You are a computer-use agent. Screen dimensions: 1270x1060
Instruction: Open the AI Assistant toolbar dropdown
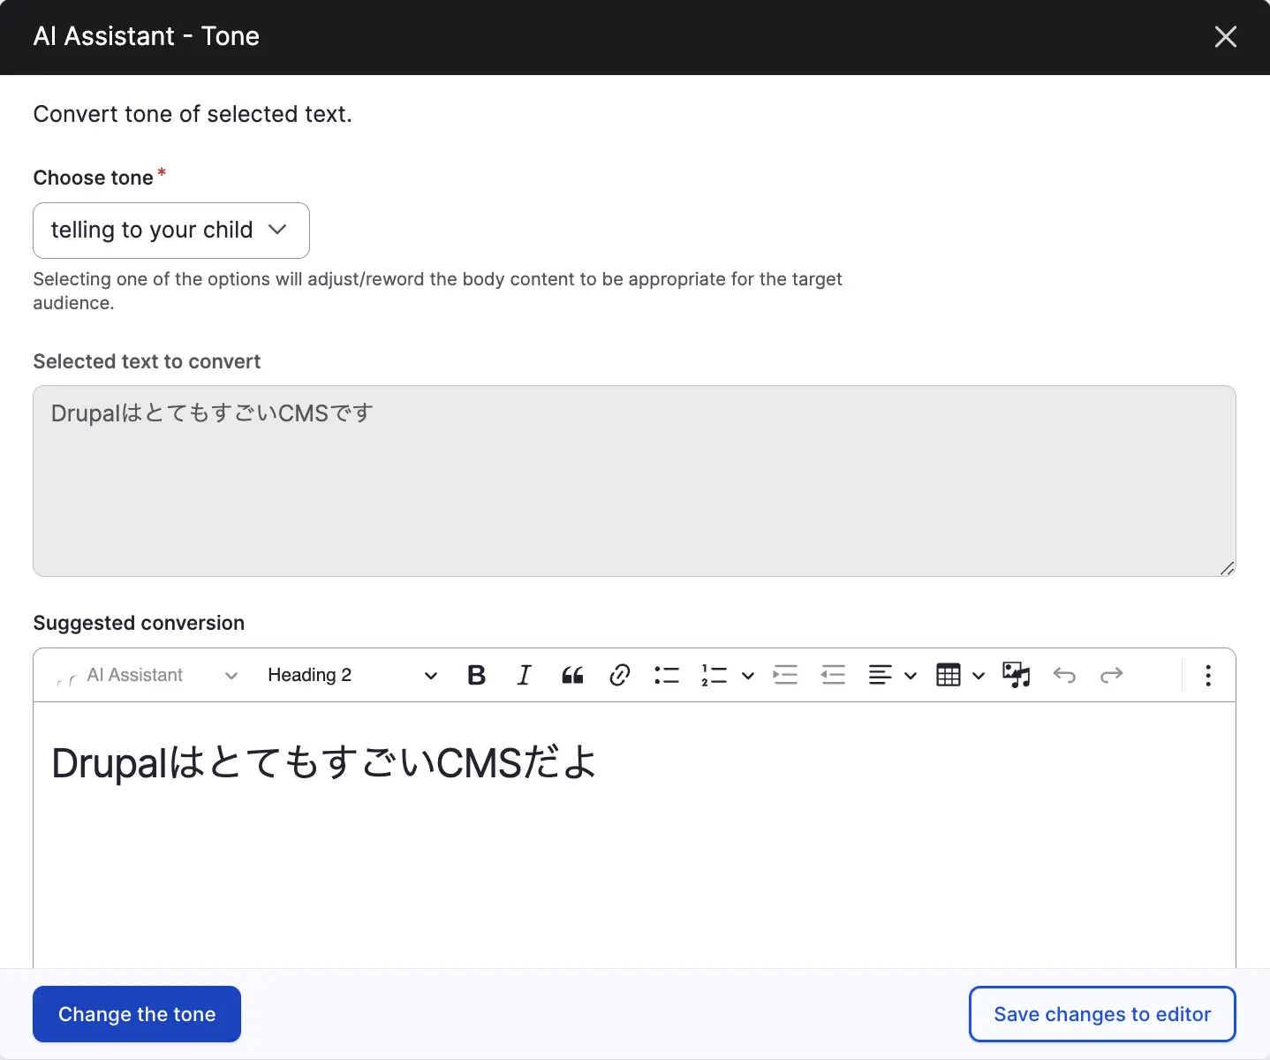tap(147, 676)
